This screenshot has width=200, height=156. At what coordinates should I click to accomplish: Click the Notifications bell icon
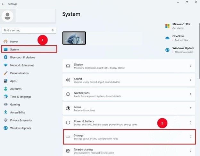68,94
